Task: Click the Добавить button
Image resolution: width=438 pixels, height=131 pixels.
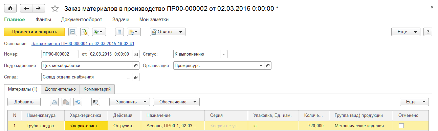Action: [x=24, y=102]
